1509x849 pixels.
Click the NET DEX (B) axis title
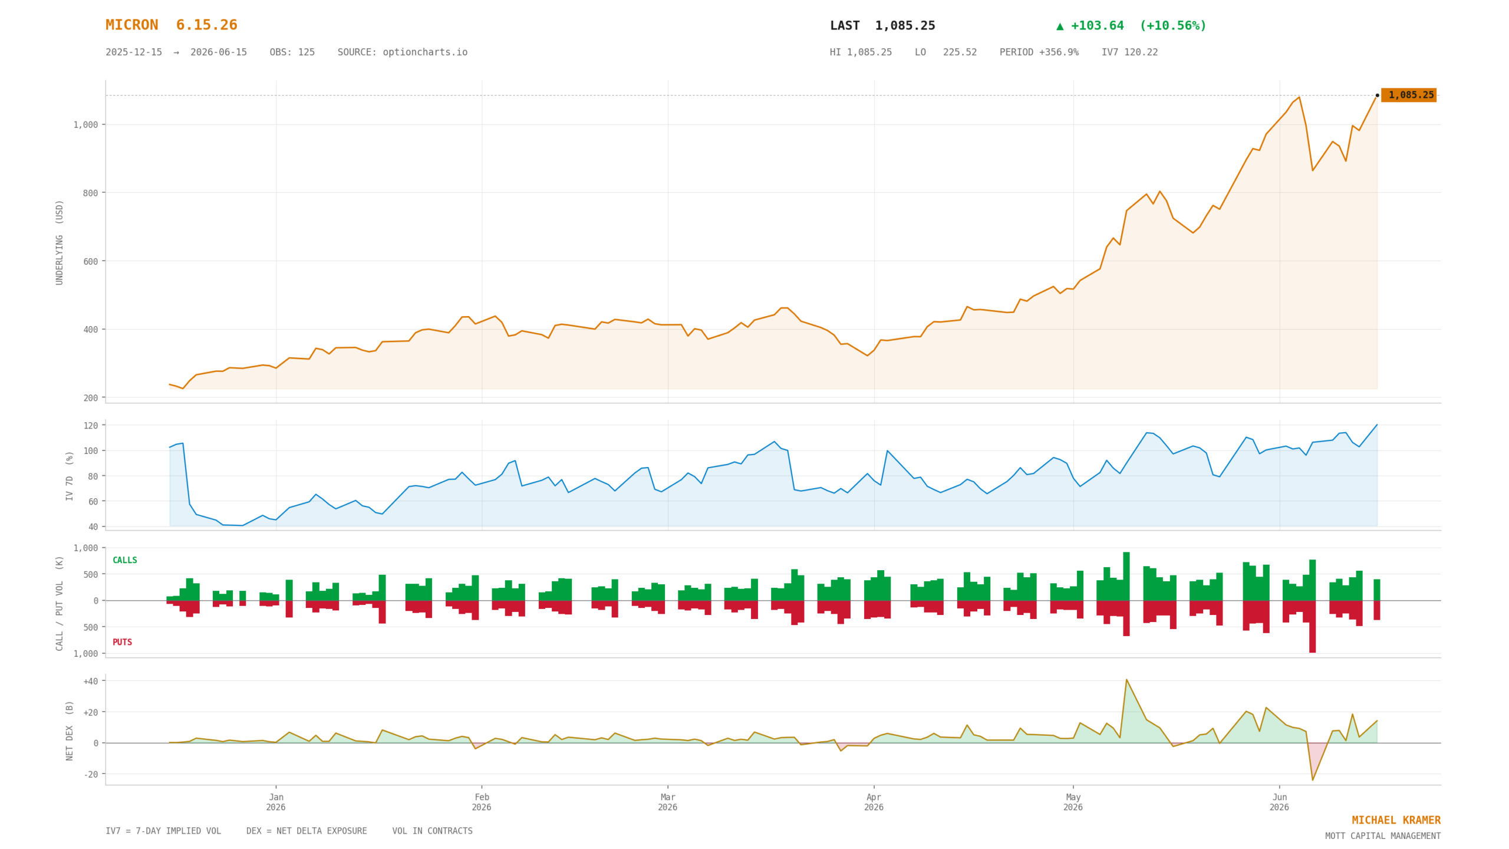pyautogui.click(x=70, y=730)
